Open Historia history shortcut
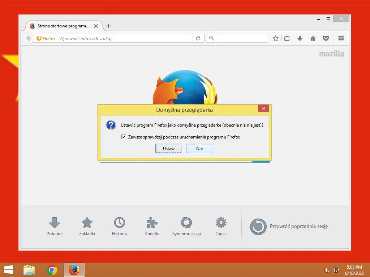Image resolution: width=370 pixels, height=277 pixels. (x=119, y=226)
